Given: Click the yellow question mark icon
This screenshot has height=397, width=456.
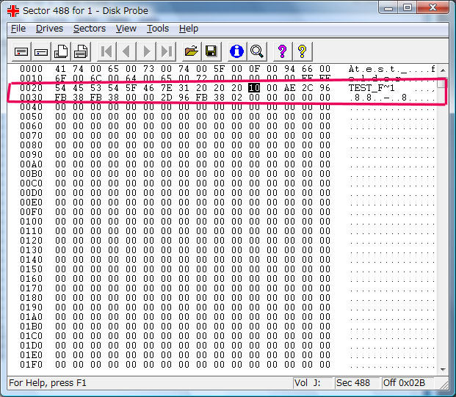Looking at the screenshot, I should pos(302,51).
